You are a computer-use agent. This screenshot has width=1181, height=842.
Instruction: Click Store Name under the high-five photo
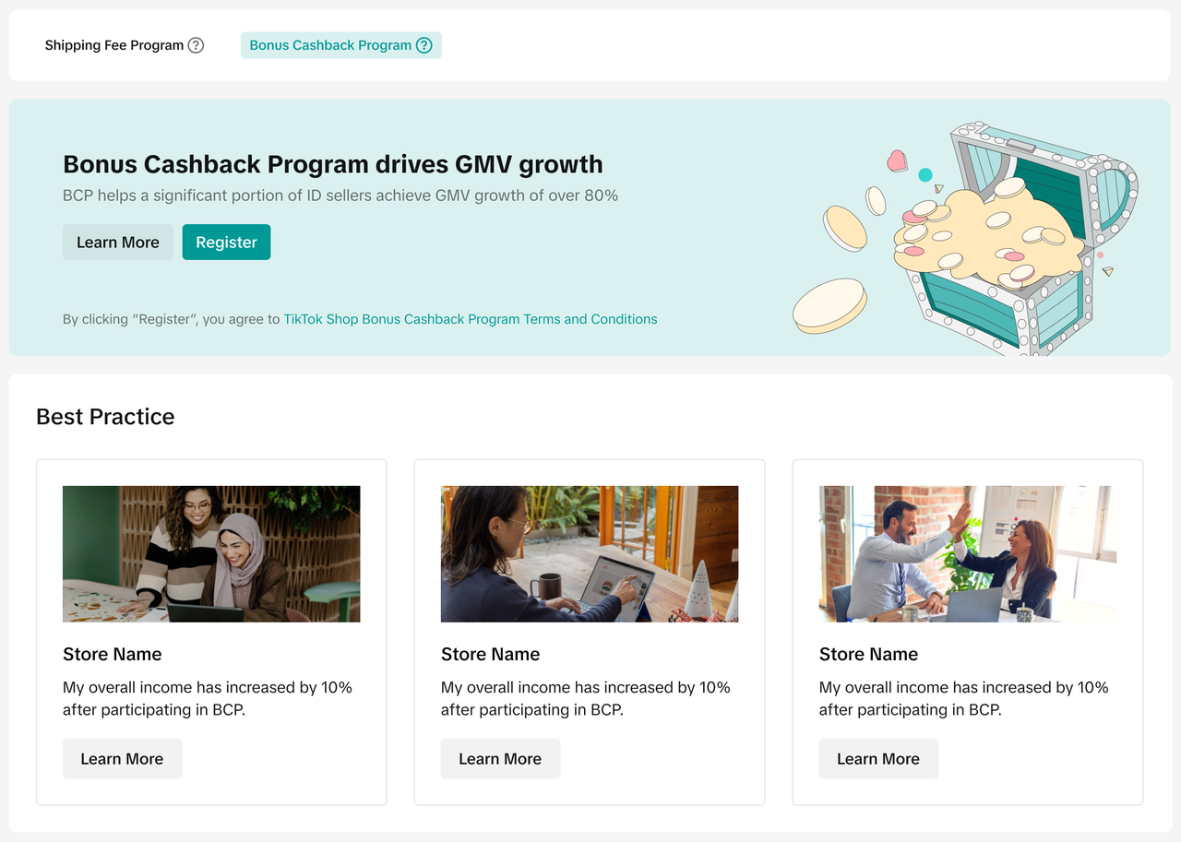click(x=869, y=654)
